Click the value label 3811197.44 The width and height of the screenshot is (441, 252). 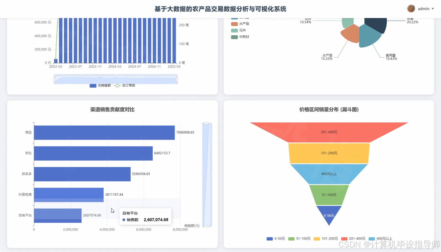pyautogui.click(x=114, y=195)
